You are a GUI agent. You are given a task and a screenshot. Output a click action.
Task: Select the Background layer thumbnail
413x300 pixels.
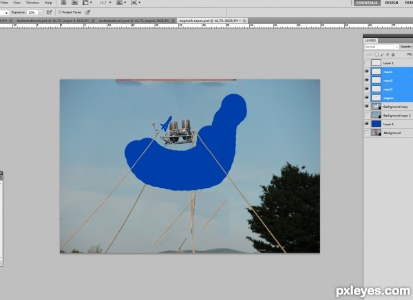pyautogui.click(x=376, y=133)
